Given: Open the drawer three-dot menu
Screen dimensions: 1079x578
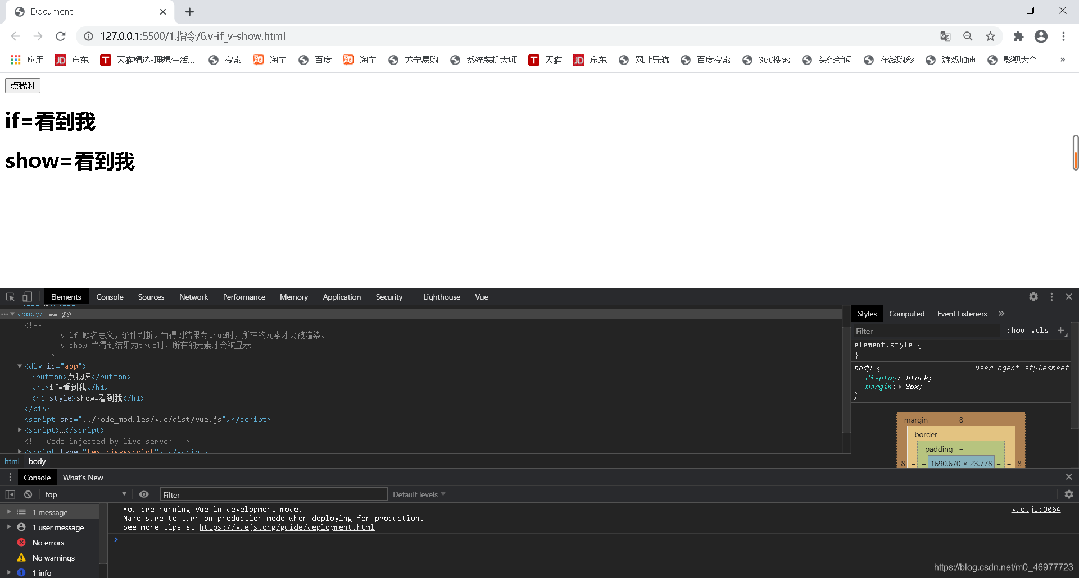Looking at the screenshot, I should 10,477.
